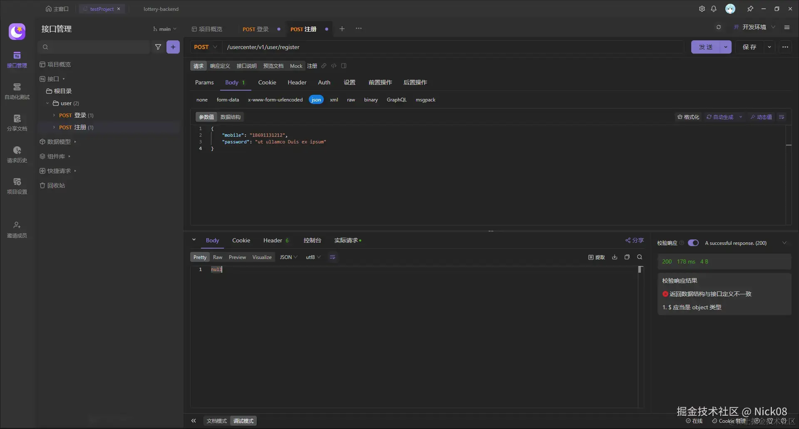The width and height of the screenshot is (799, 429).
Task: Search the response with the magnifier icon
Action: point(640,257)
